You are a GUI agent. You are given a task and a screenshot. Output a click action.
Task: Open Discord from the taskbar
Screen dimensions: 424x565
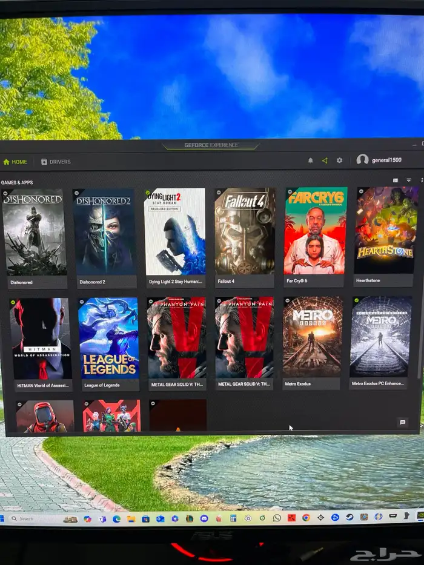pos(204,518)
